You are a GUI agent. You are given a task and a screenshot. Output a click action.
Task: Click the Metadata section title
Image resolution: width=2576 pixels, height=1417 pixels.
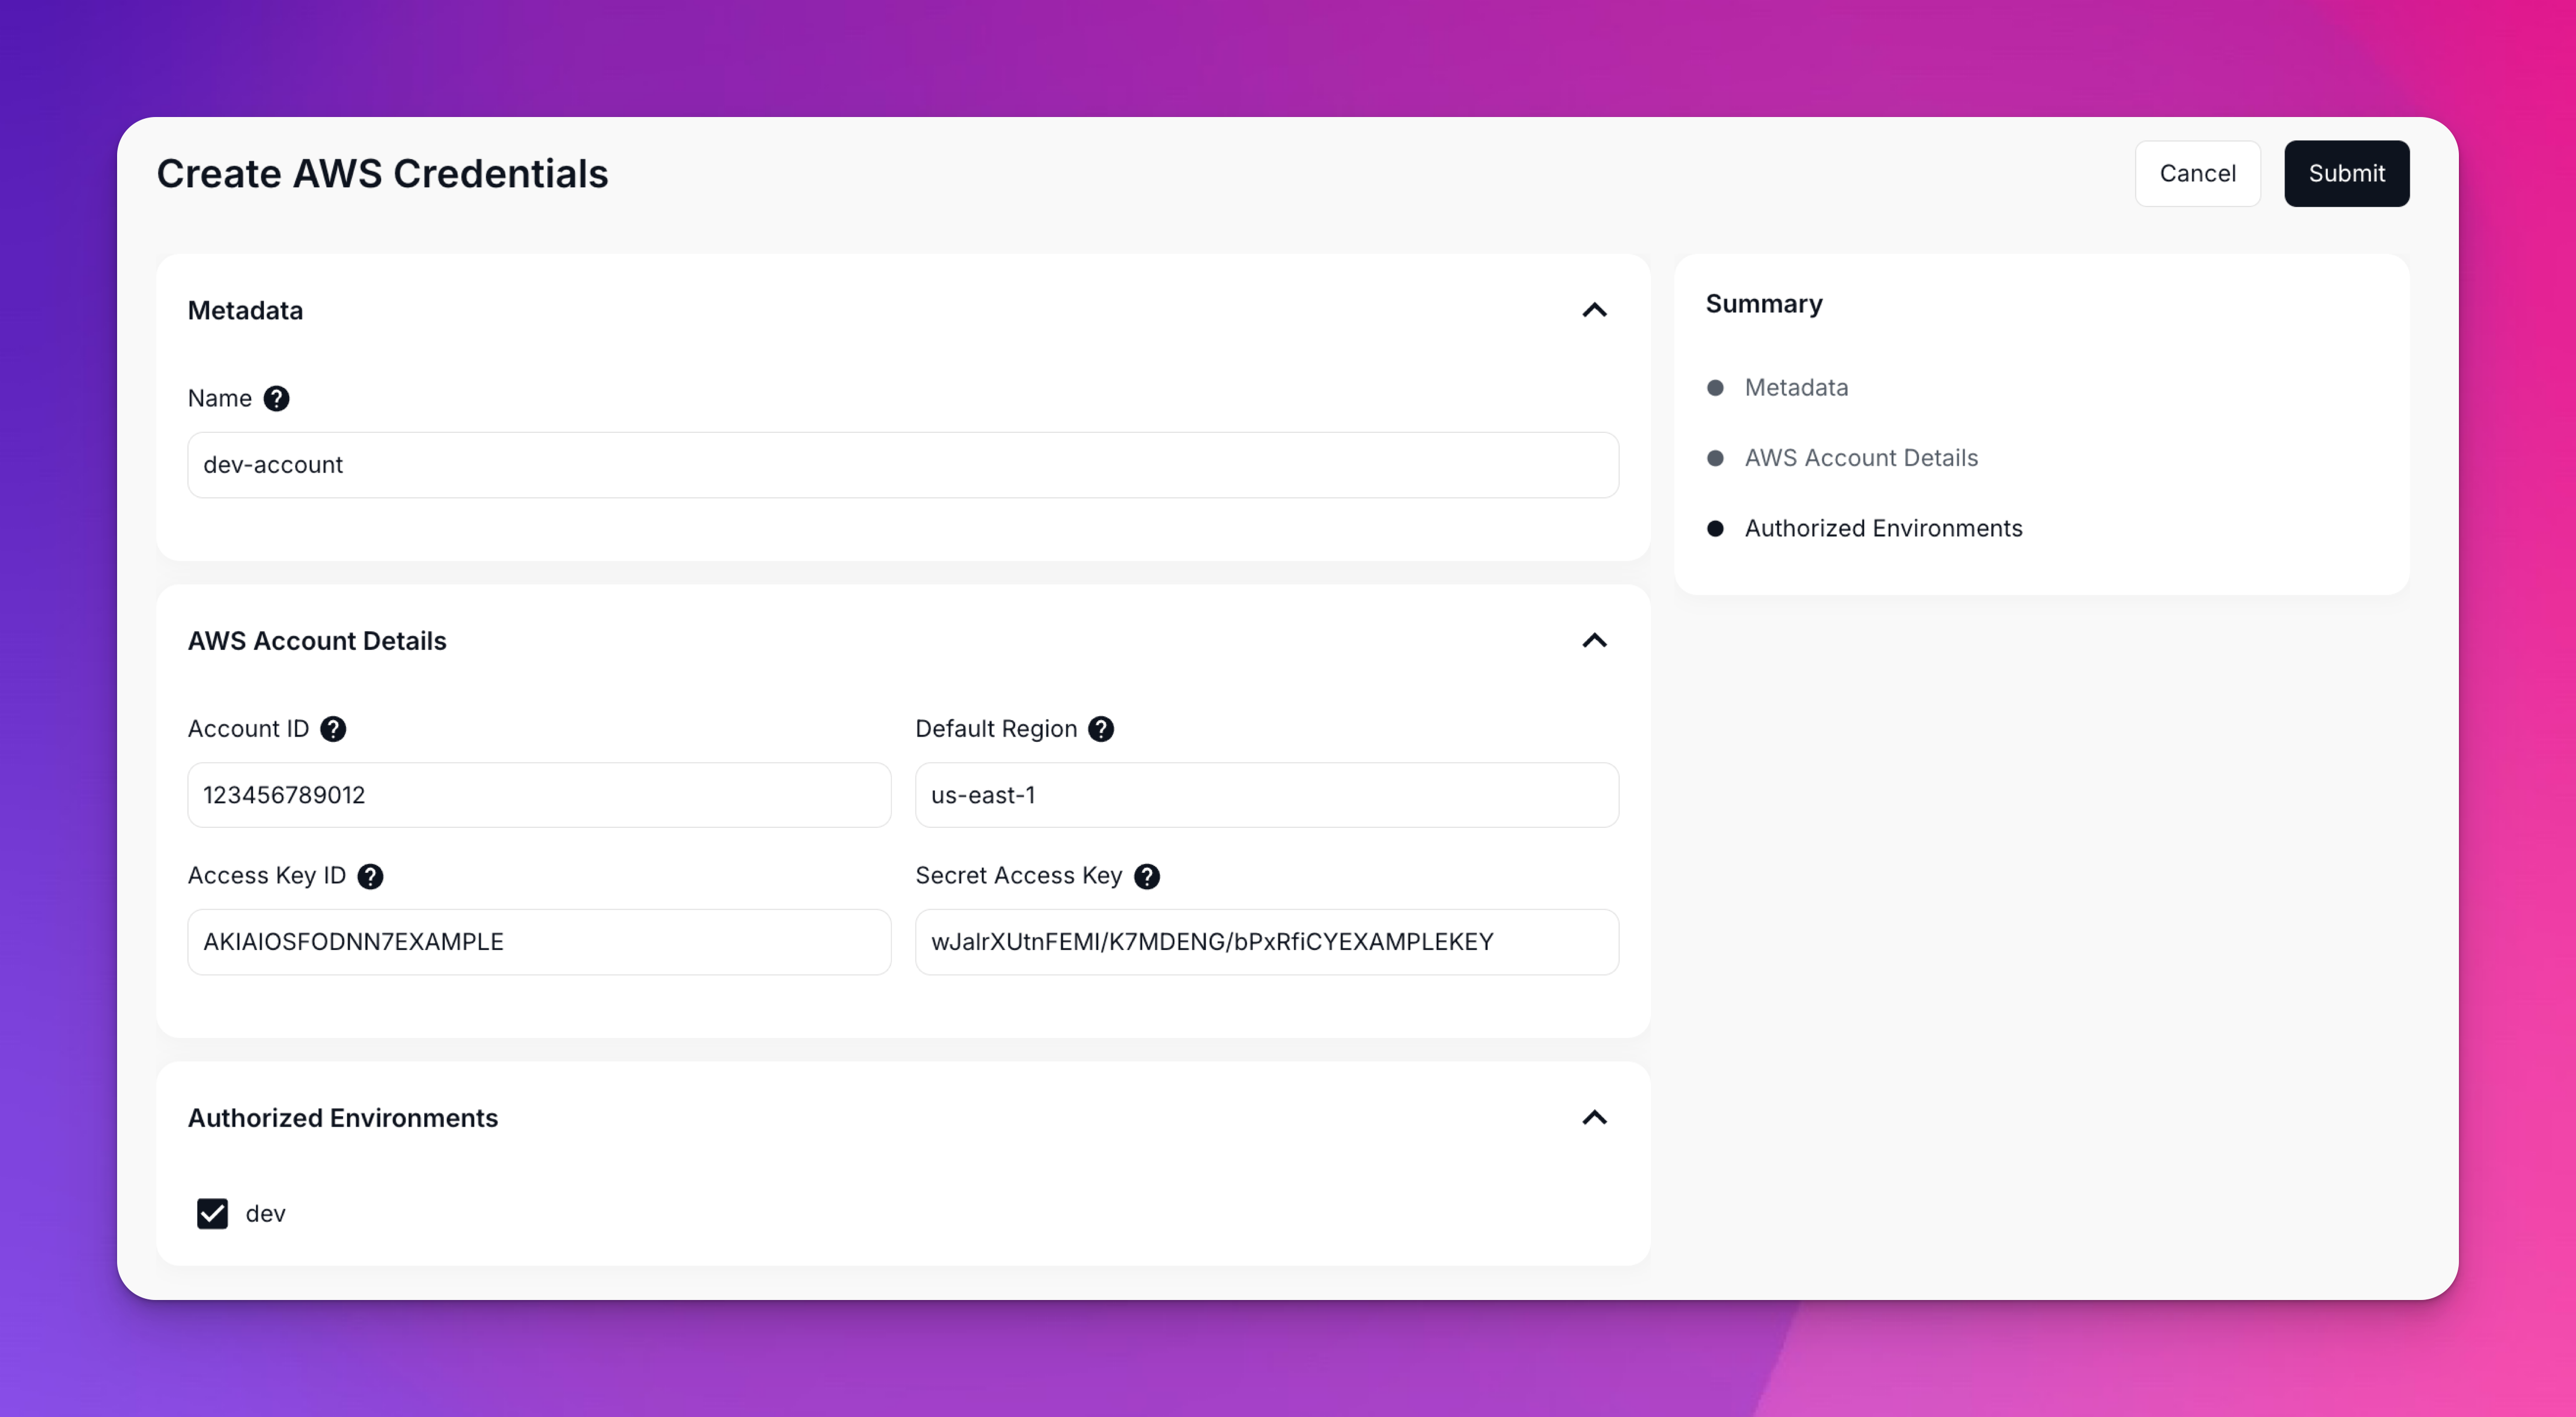(x=245, y=311)
